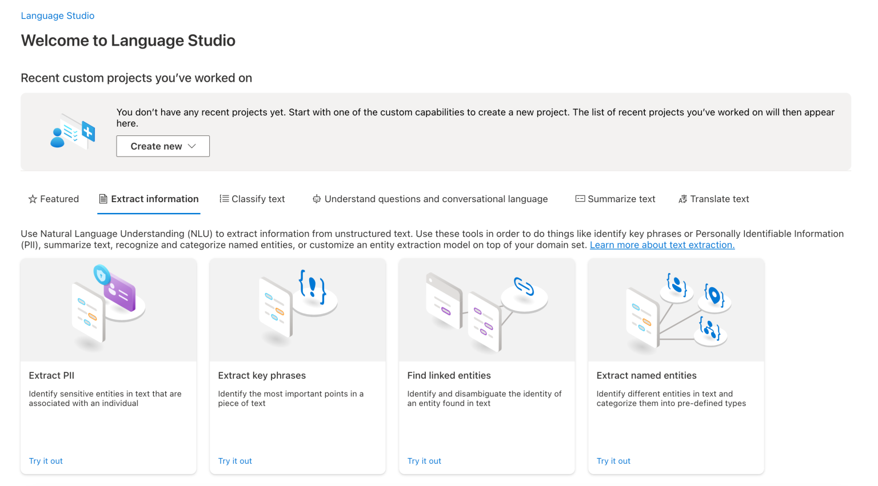Try out the Extract PII capability
Screen dimensions: 878x486
coord(46,461)
